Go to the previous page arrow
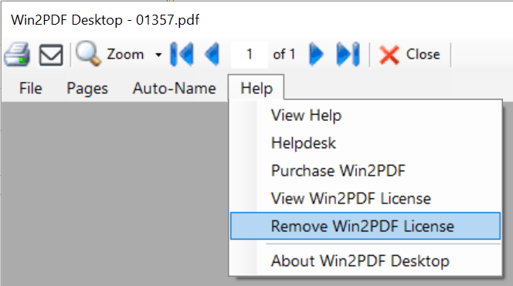Image resolution: width=513 pixels, height=286 pixels. (212, 54)
